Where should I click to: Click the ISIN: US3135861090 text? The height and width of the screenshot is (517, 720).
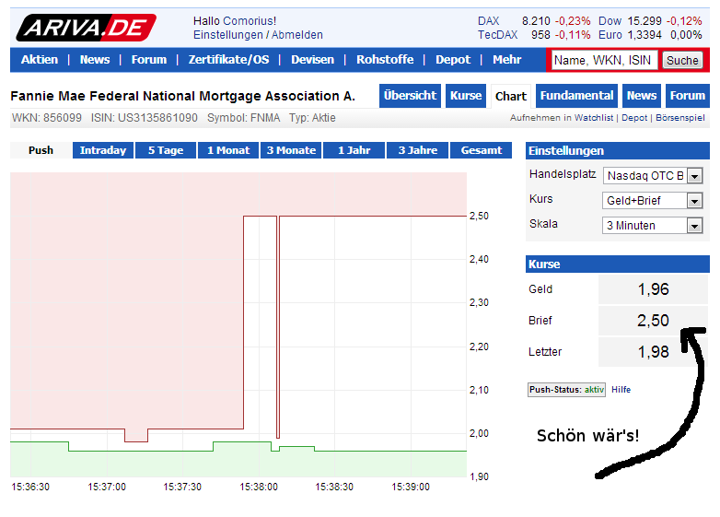click(145, 118)
